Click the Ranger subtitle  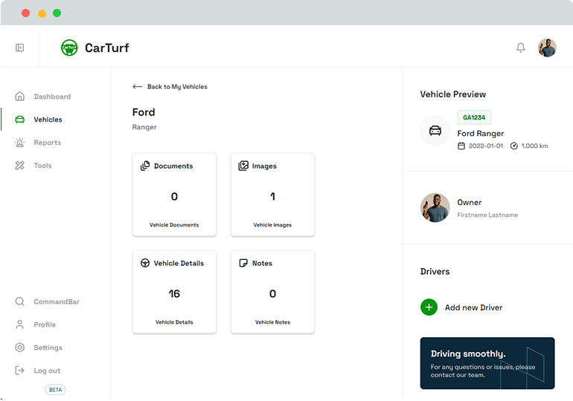click(x=144, y=127)
